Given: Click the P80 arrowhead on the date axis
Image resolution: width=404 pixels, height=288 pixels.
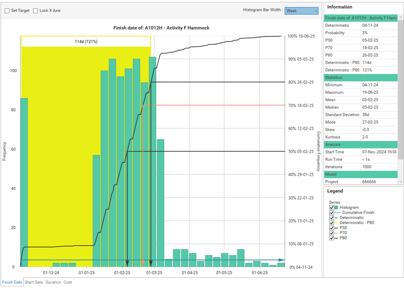Looking at the screenshot, I should click(151, 263).
